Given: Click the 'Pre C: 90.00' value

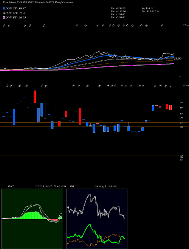Looking at the screenshot, I should [x=118, y=17].
